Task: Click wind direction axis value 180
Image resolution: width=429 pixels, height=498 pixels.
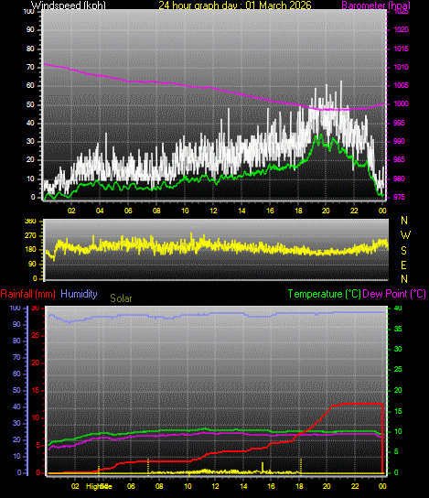Action: (30, 250)
